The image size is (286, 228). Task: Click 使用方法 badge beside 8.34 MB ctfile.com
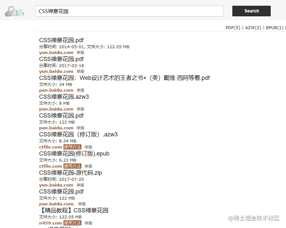tap(72, 147)
